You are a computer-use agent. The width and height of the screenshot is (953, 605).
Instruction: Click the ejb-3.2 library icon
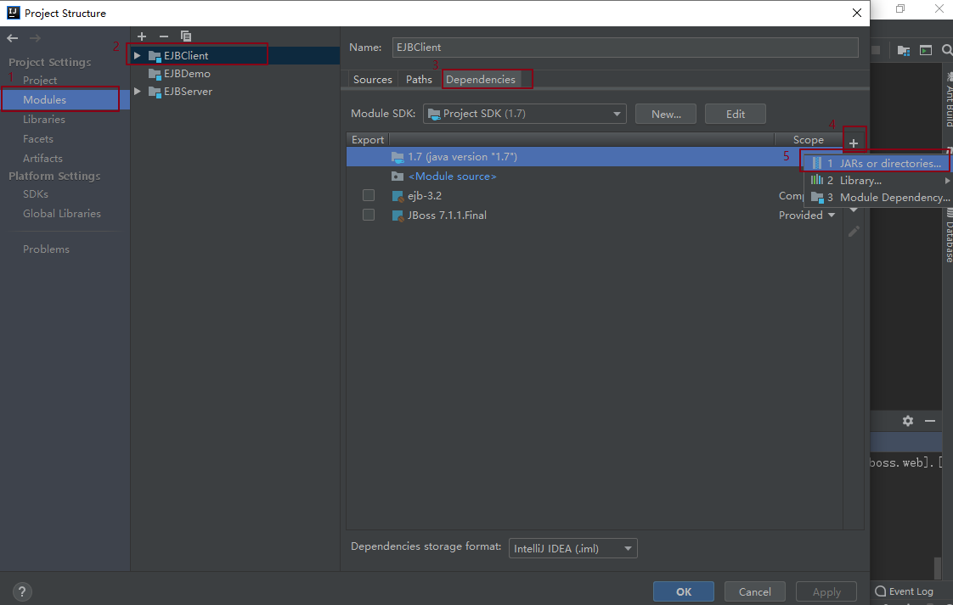[398, 196]
